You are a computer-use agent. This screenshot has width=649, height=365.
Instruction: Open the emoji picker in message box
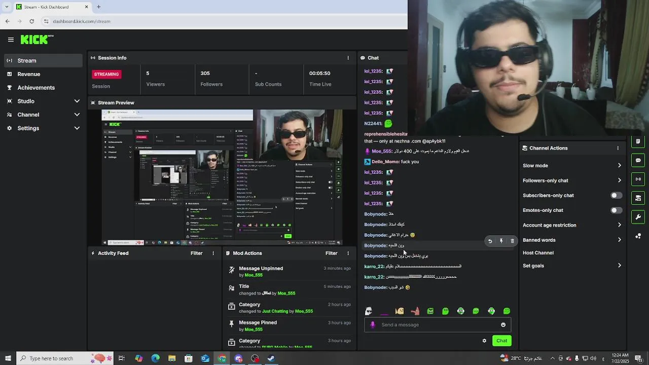tap(503, 325)
